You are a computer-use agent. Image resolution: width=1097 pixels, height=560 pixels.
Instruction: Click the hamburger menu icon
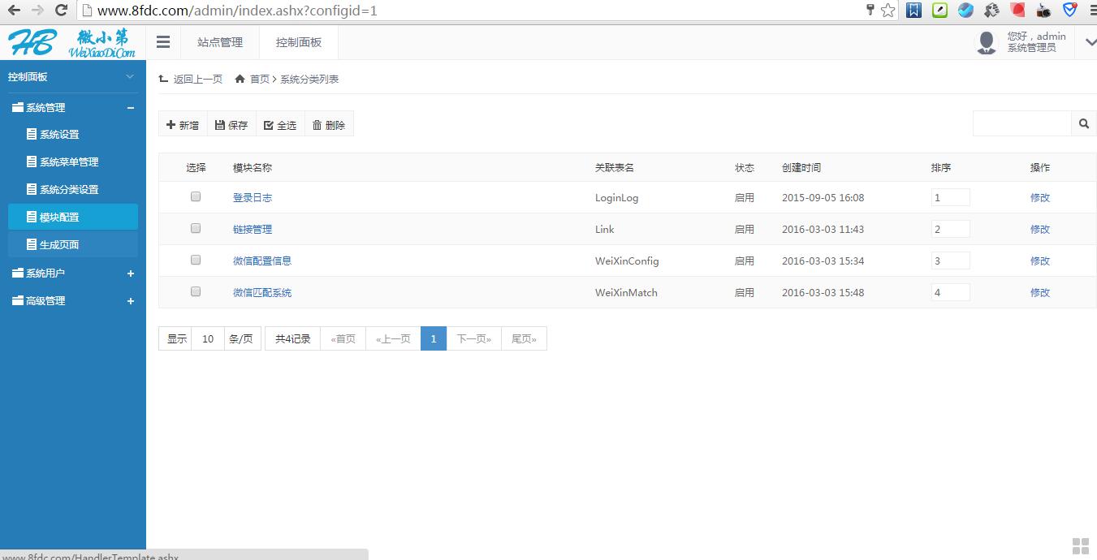tap(163, 42)
